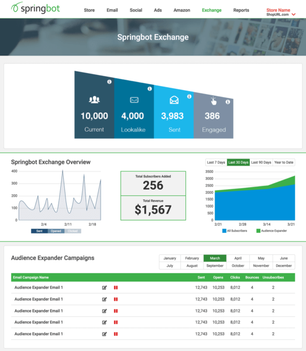Image resolution: width=306 pixels, height=351 pixels.
Task: Pause the third Audience Expander Email campaign
Action: click(x=116, y=311)
